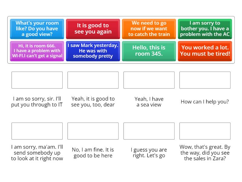Click the orange "We need to go now" tile

coord(149,29)
